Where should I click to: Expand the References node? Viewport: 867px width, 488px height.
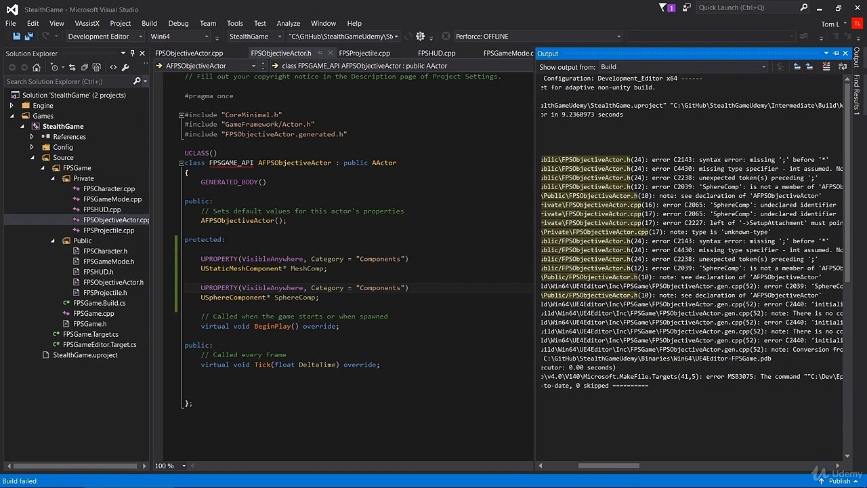tap(32, 137)
